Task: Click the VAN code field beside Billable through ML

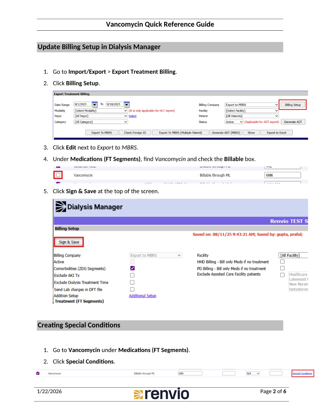Action: (x=283, y=175)
